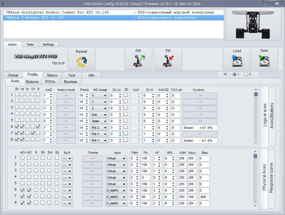The width and height of the screenshot is (285, 215).
Task: Open HID Usage dropdown showing Rot Z
Action: pyautogui.click(x=99, y=128)
